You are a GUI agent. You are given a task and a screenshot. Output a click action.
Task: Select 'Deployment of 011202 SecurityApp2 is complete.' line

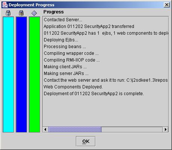click(94, 94)
